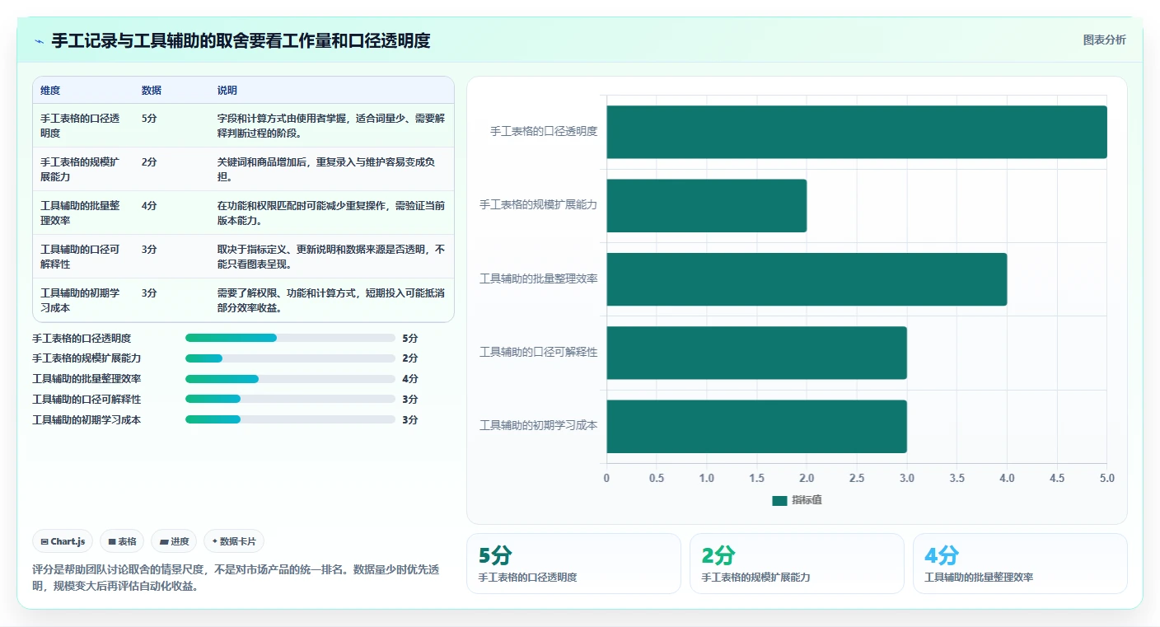This screenshot has width=1160, height=627.
Task: Click the 5分 label beside the first progress bar
Action: pos(410,338)
